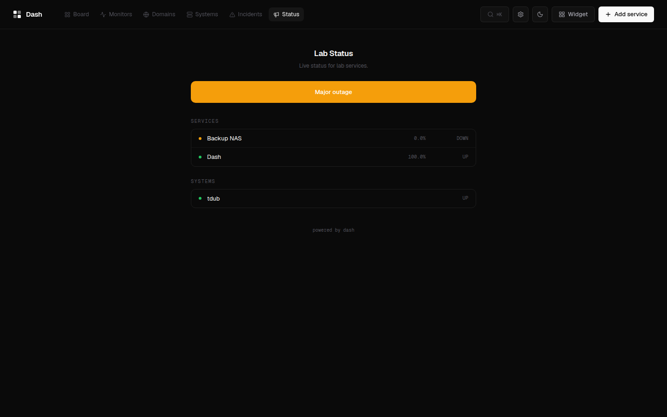Toggle dark mode moon icon
Screen dimensions: 667x417
540,14
